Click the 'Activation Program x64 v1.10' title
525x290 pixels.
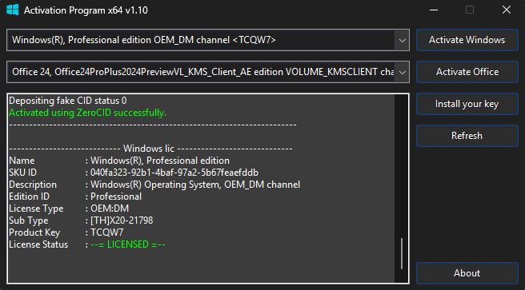click(x=86, y=10)
